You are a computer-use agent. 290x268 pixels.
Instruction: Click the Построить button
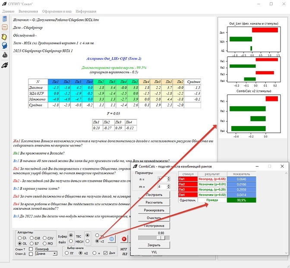(154, 195)
